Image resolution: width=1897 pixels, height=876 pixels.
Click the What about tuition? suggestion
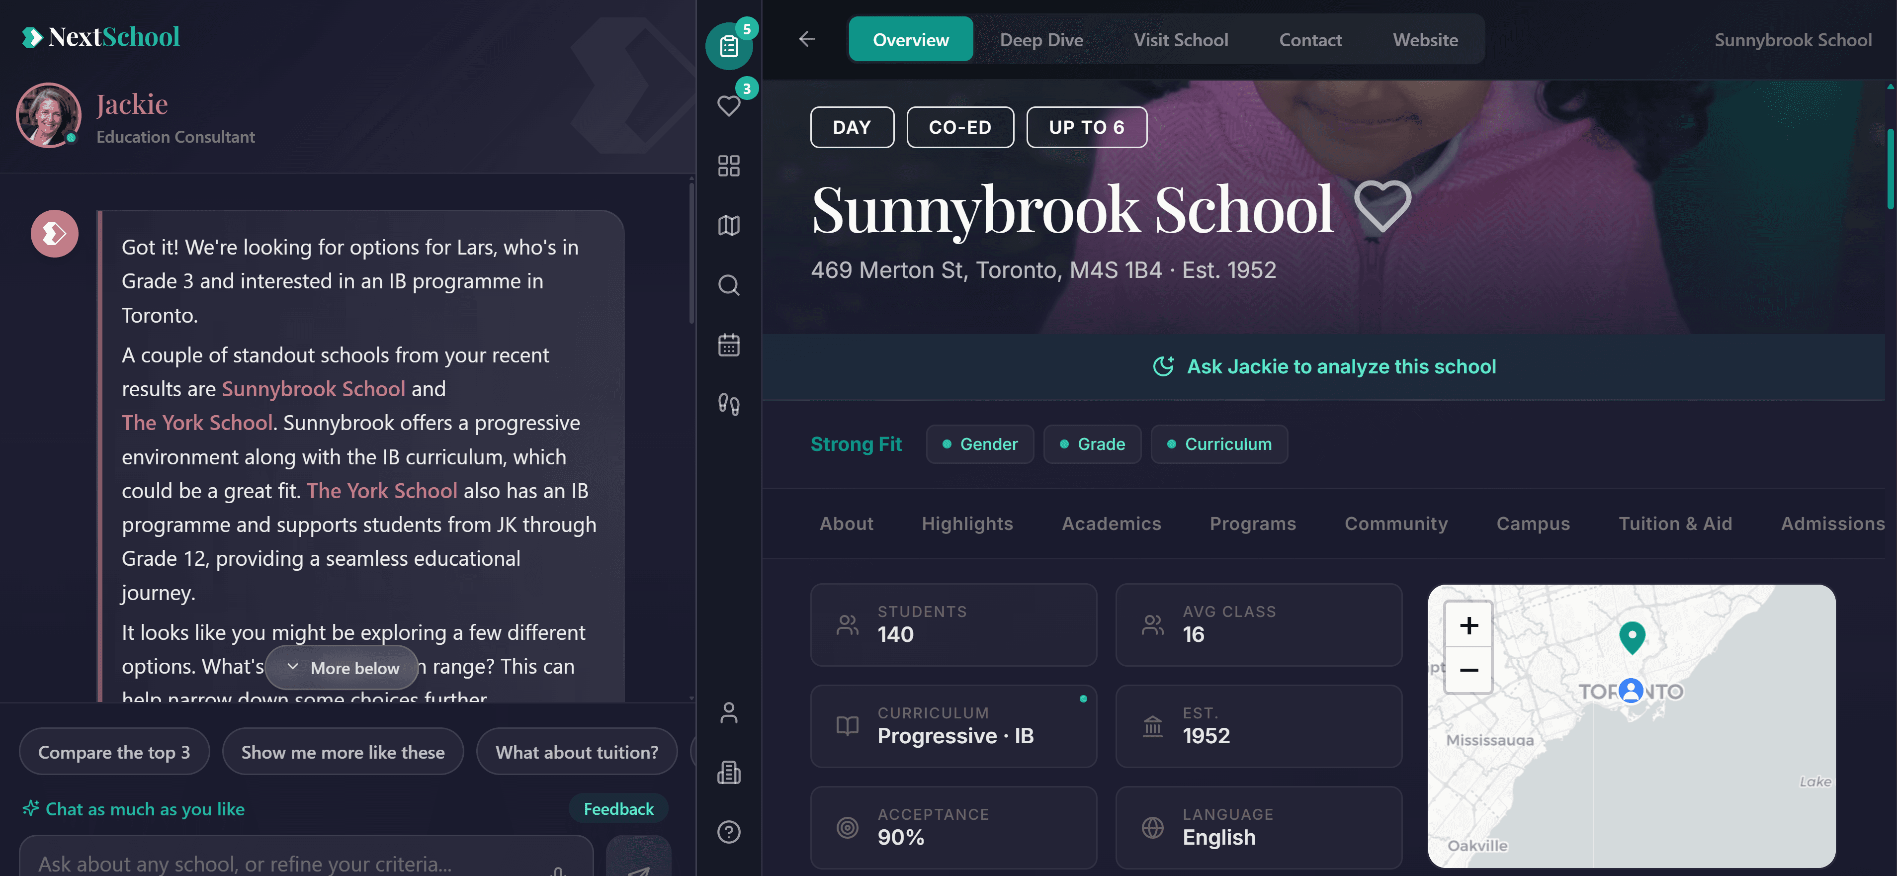click(577, 752)
